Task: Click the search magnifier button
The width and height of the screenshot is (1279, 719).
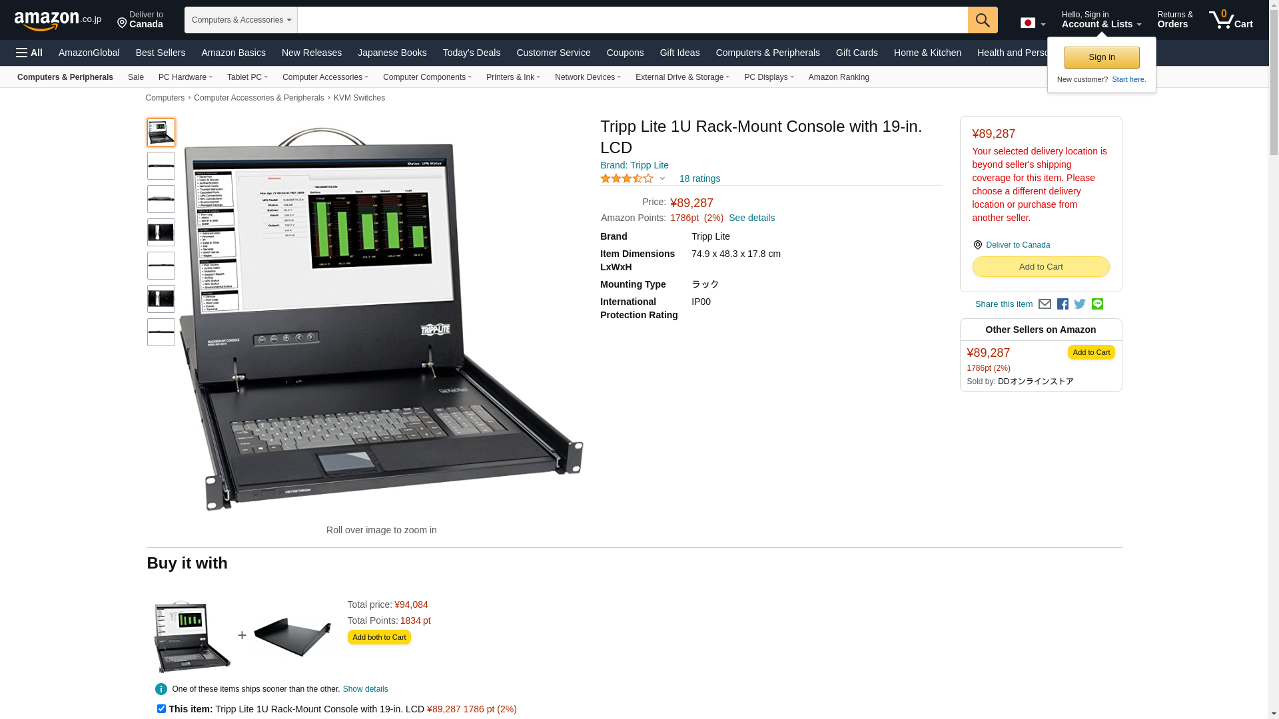Action: click(983, 20)
